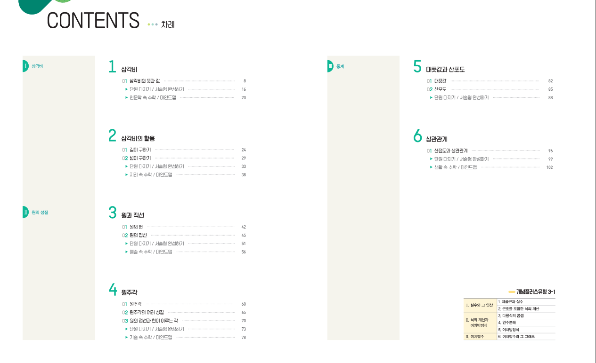Image resolution: width=596 pixels, height=363 pixels.
Task: Select table row 6. 이차함수와 그 그래프
Action: click(526, 337)
